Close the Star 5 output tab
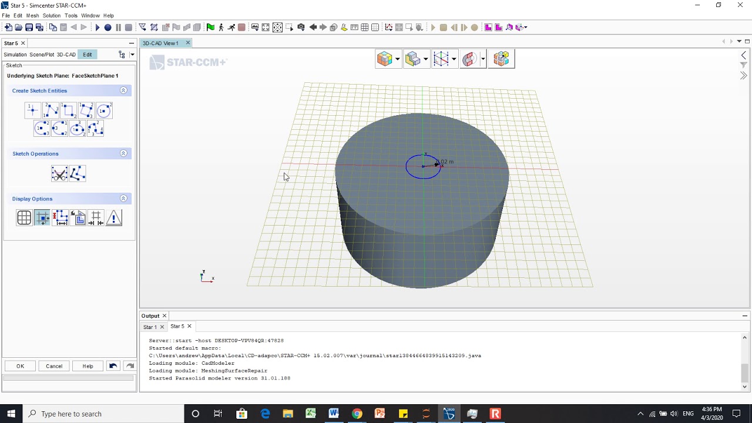This screenshot has height=423, width=752. pyautogui.click(x=189, y=326)
